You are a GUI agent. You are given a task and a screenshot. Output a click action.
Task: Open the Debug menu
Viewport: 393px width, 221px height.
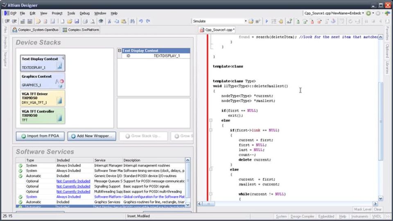tap(84, 13)
